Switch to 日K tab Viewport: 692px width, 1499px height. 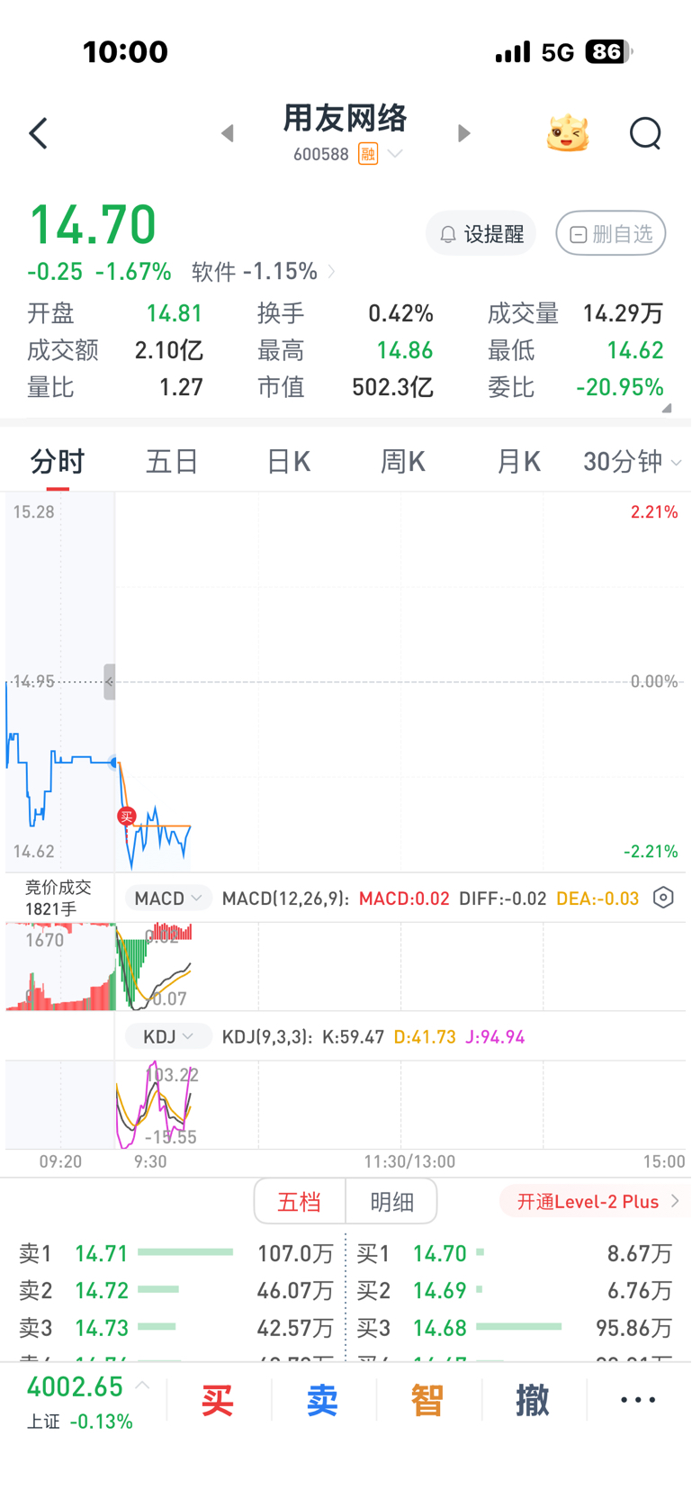289,462
